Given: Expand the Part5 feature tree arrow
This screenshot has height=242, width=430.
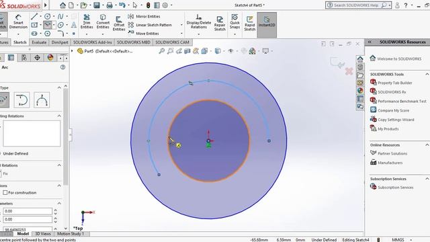Looking at the screenshot, I should click(72, 51).
